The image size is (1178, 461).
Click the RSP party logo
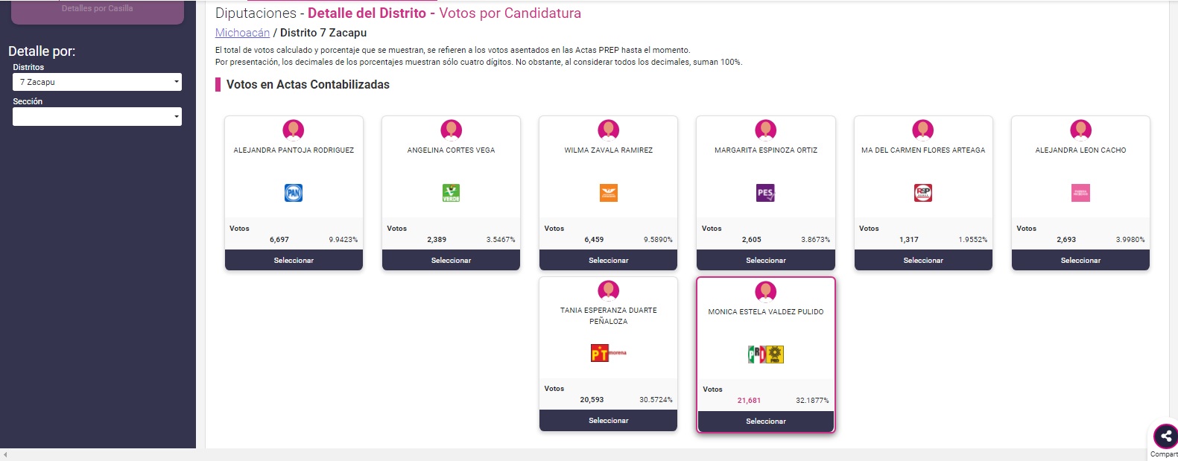click(x=923, y=193)
